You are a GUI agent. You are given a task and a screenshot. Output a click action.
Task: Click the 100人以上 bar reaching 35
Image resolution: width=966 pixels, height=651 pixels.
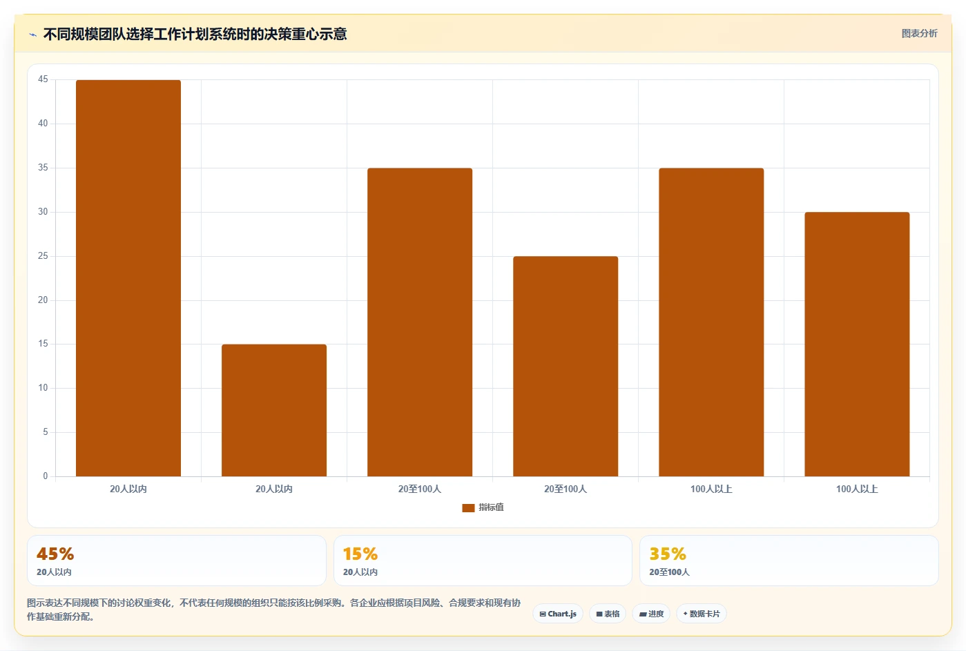point(711,322)
